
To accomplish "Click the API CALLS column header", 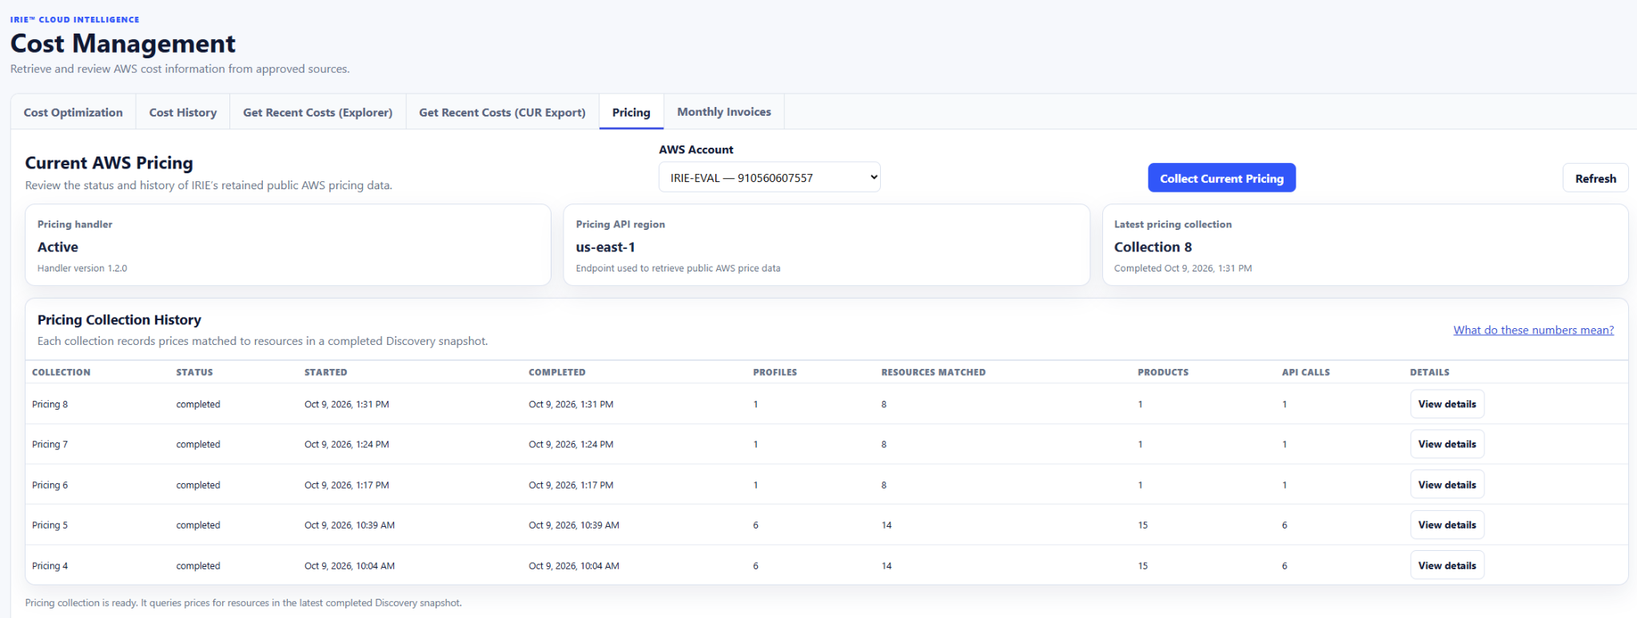I will [1306, 372].
